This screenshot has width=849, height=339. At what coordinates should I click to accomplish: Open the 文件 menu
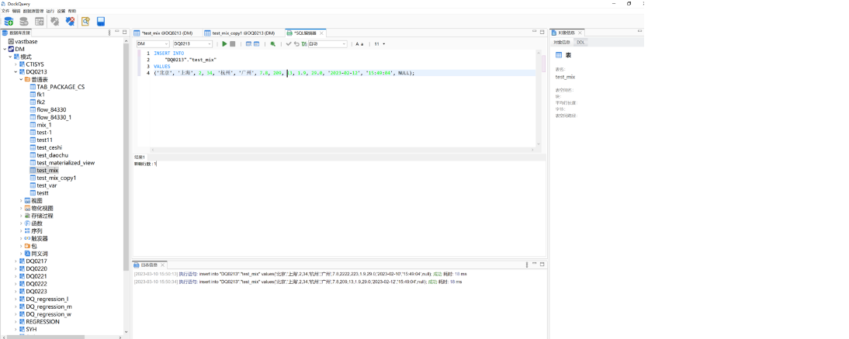(x=5, y=11)
